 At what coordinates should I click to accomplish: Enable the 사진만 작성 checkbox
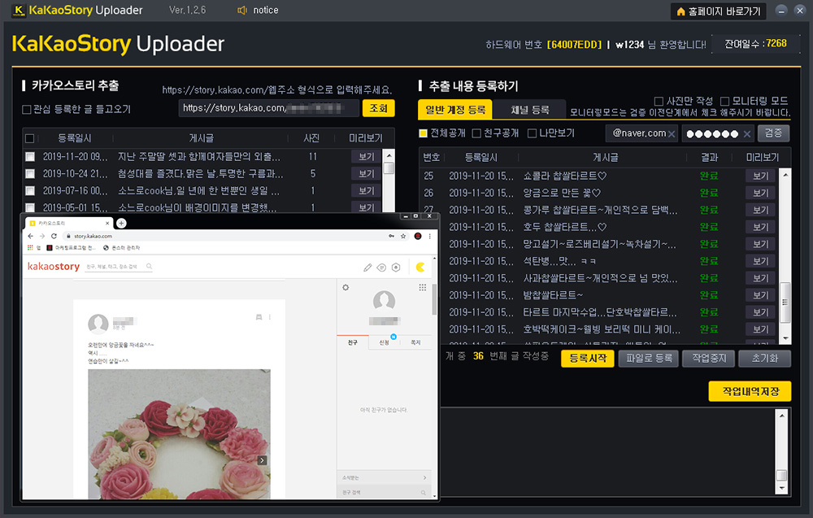[x=659, y=101]
